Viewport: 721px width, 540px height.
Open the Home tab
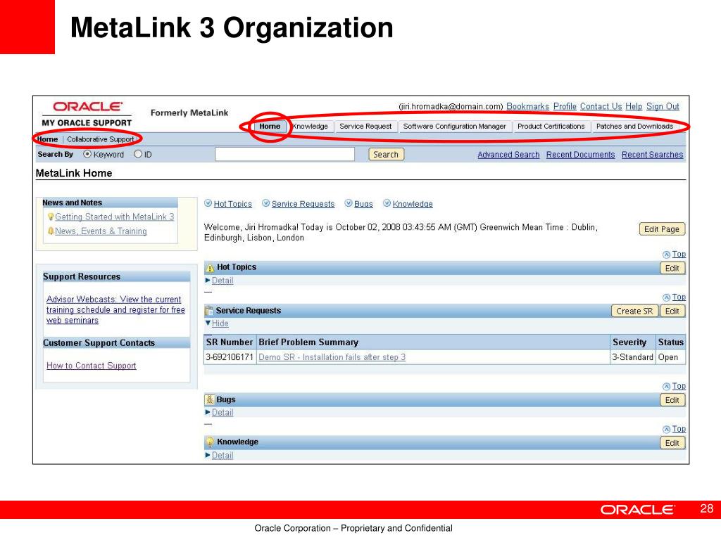pos(270,127)
